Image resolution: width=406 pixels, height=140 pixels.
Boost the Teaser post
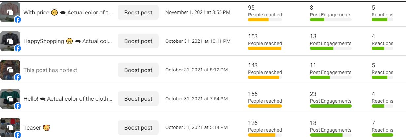(138, 128)
